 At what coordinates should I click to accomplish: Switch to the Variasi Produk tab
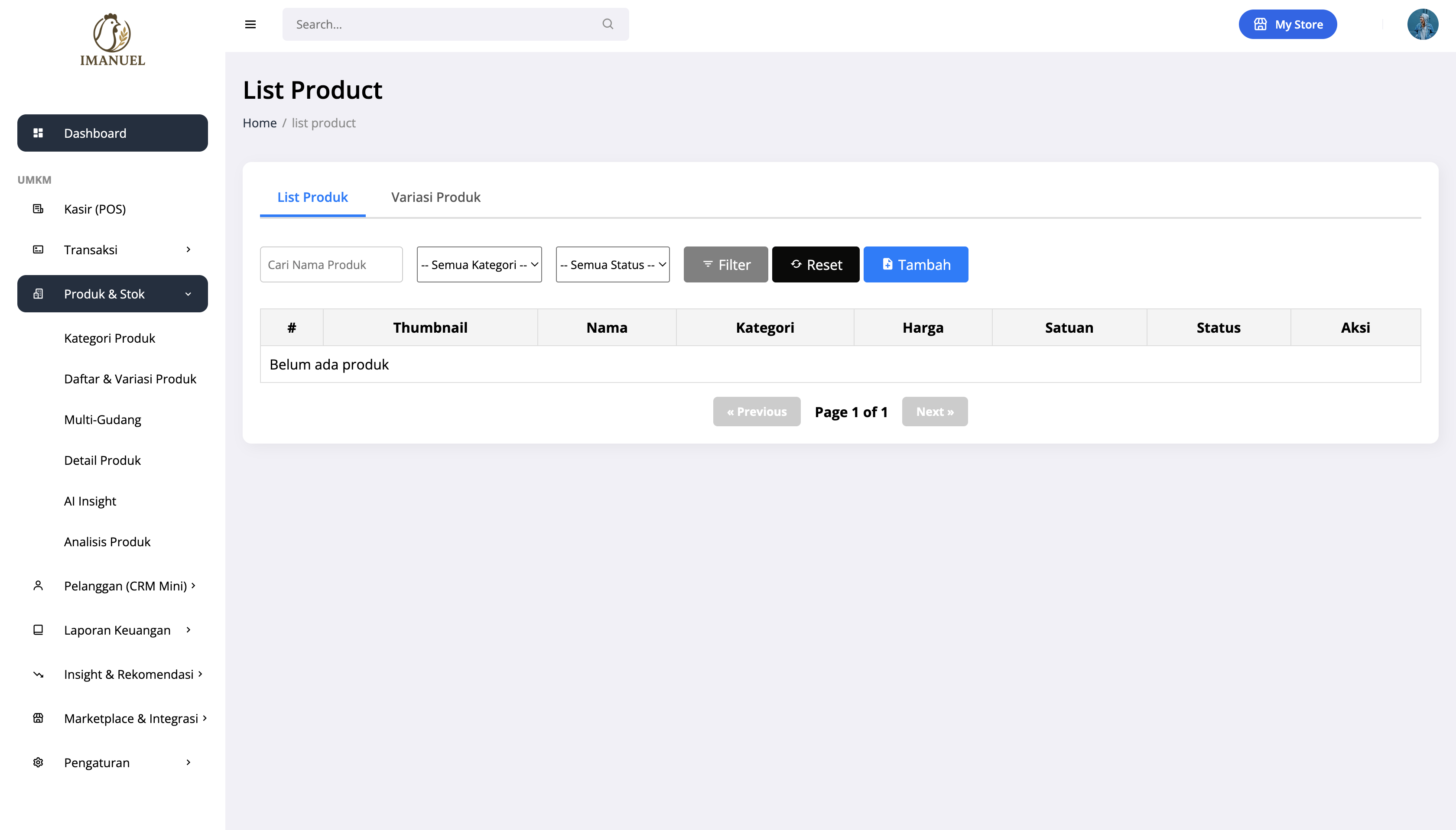coord(435,197)
